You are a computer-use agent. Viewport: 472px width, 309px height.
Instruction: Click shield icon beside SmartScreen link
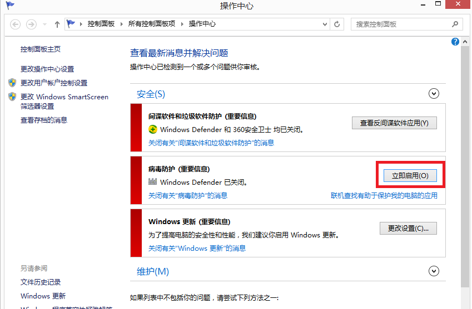point(12,97)
